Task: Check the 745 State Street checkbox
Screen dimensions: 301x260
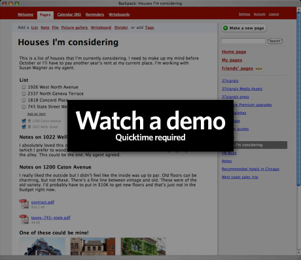Action: [24, 106]
